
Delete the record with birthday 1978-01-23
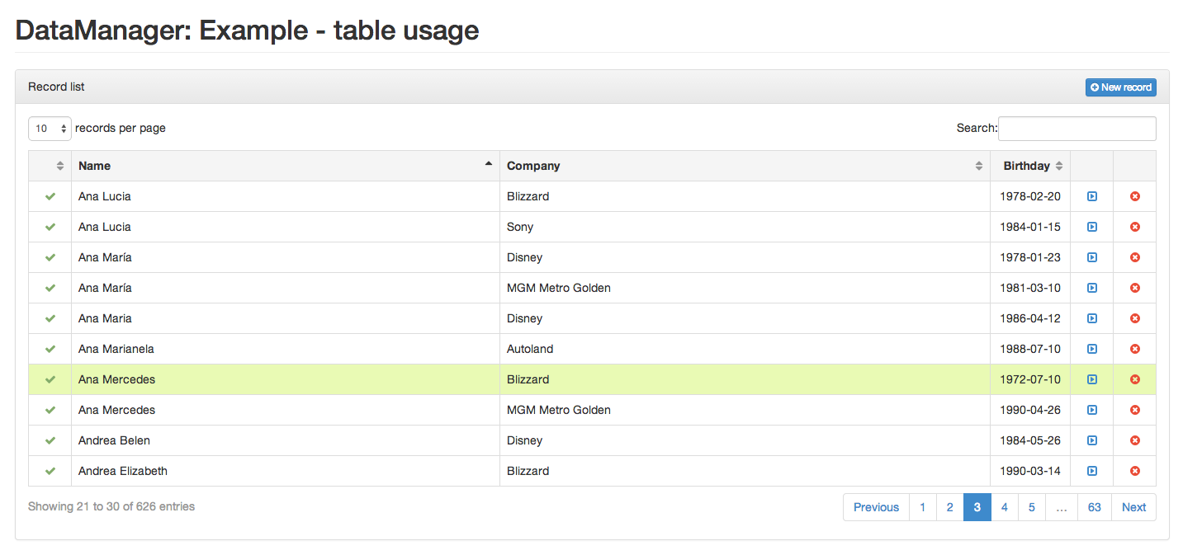click(x=1134, y=257)
